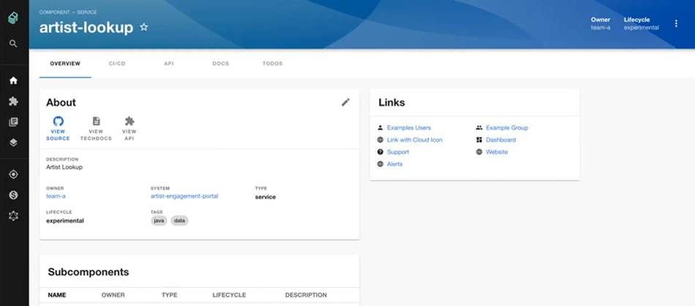Image resolution: width=695 pixels, height=306 pixels.
Task: Click the artist-lookup page title
Action: 86,28
